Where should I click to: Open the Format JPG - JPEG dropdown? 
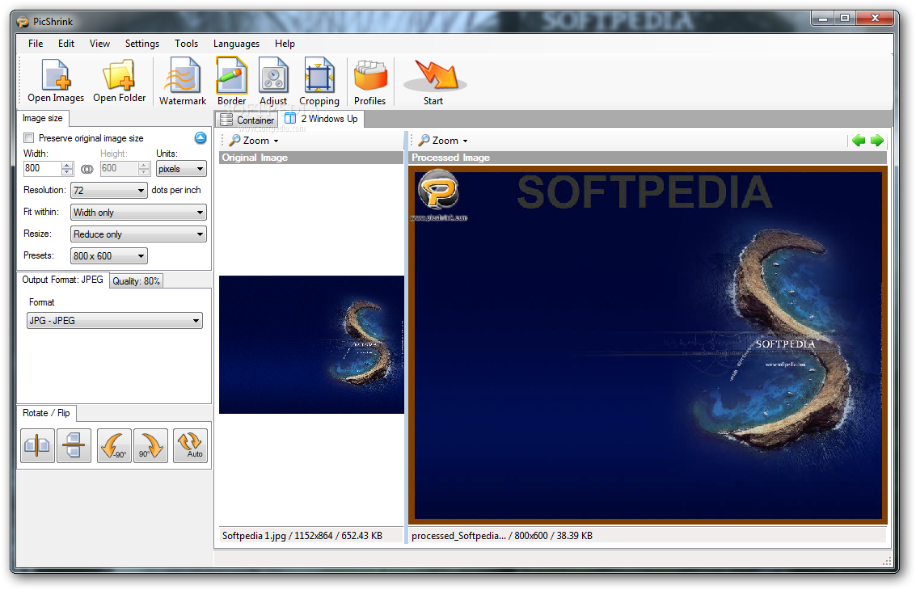(115, 321)
